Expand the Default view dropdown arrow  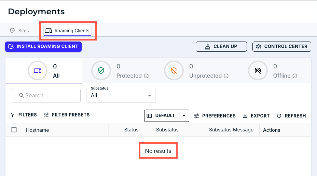pyautogui.click(x=184, y=116)
